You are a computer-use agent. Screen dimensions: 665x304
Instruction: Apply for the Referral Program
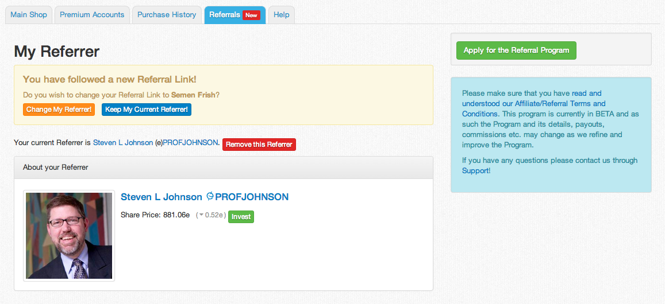516,50
